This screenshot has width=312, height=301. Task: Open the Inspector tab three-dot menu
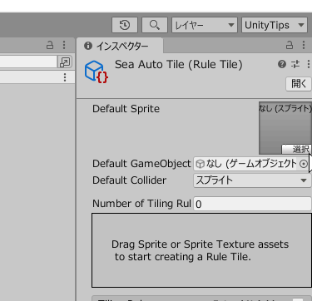click(304, 45)
